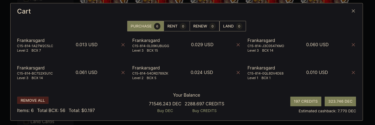This screenshot has height=125, width=375.
Task: Follow the Buy Credits link
Action: [204, 111]
